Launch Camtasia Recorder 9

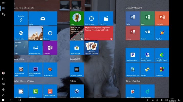point(50,91)
